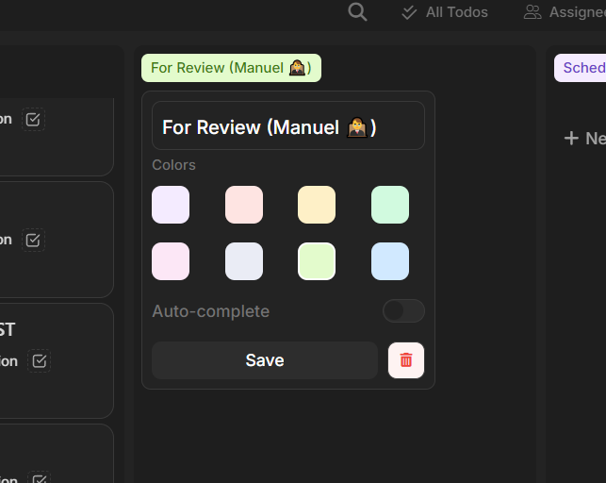Click the checkbox icon in the topmost card
606x483 pixels.
[x=34, y=120]
